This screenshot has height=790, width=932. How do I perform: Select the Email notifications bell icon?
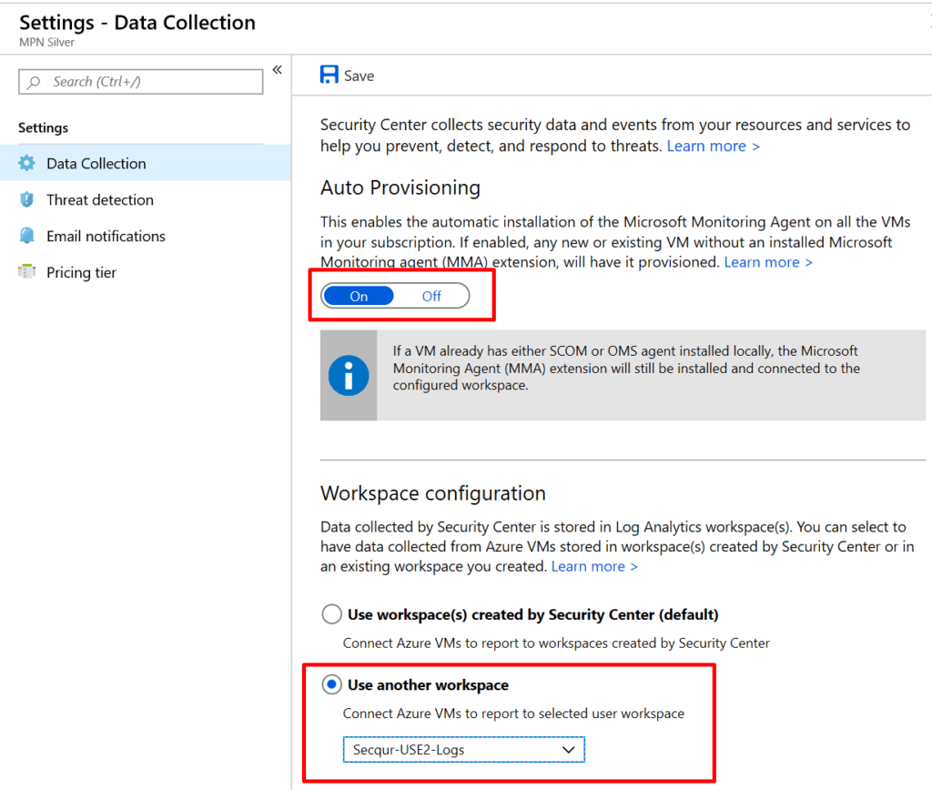tap(27, 236)
